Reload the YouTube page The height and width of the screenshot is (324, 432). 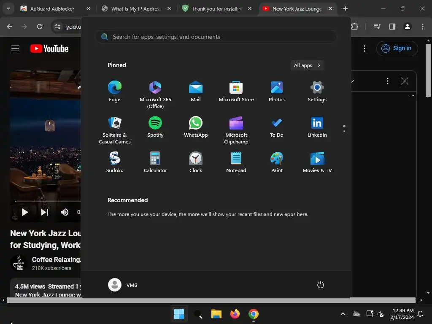click(x=40, y=27)
